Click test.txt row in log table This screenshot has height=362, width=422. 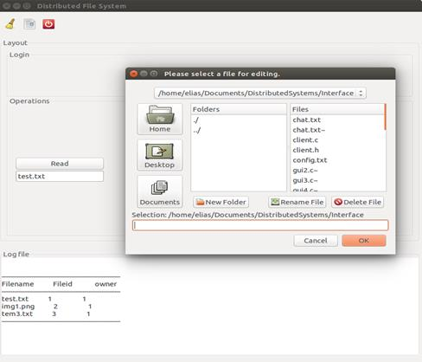44,299
